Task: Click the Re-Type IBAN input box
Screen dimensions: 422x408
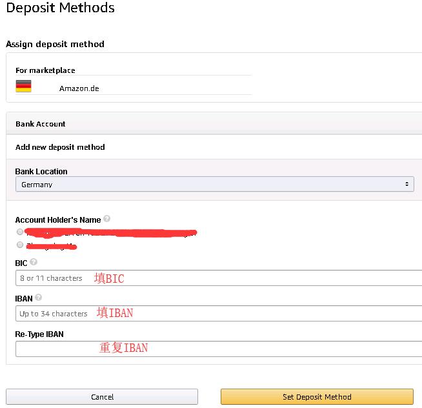Action: (x=219, y=349)
